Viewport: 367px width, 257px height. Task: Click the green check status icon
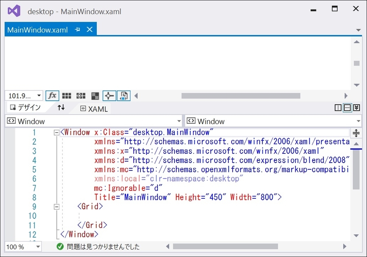pyautogui.click(x=60, y=246)
